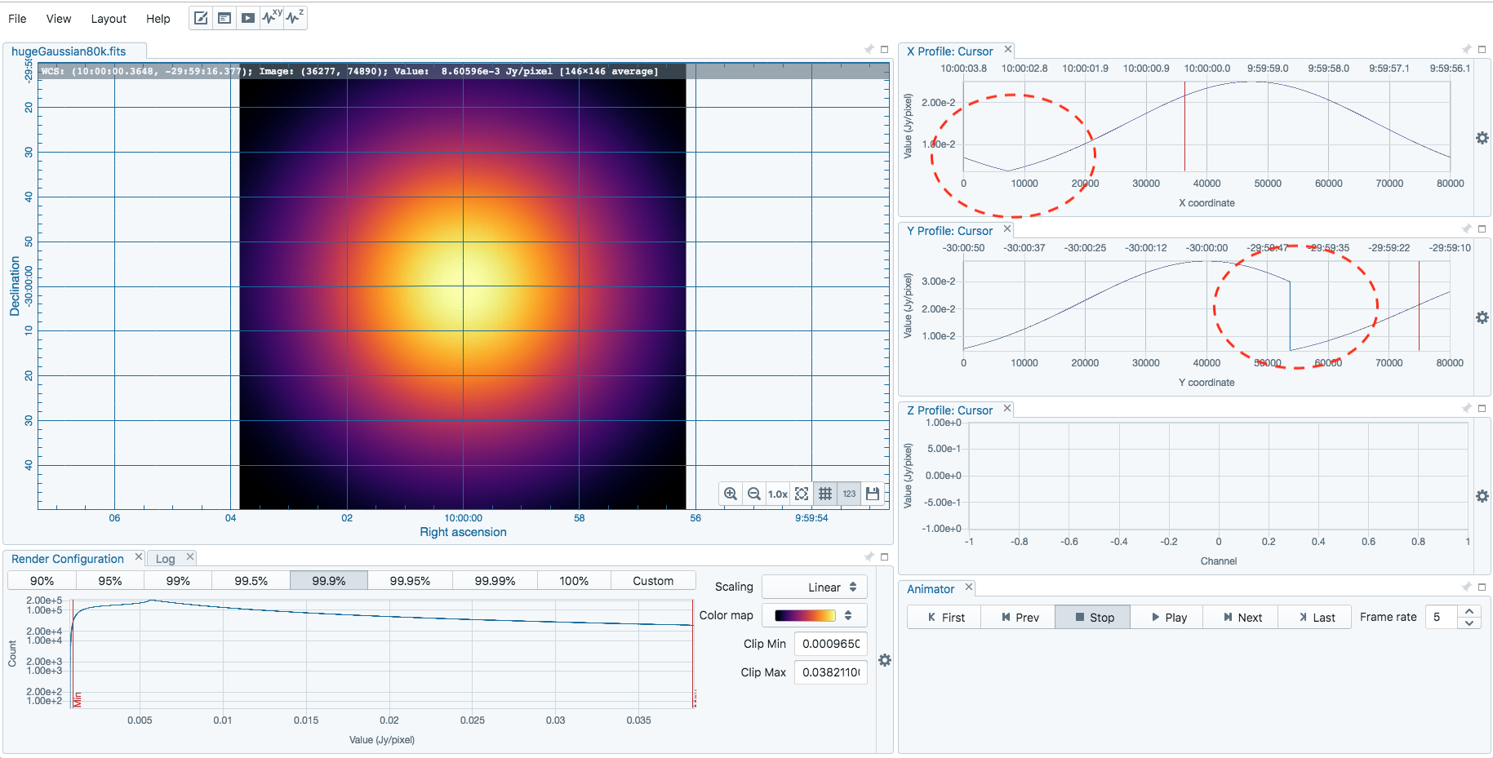Viewport: 1493px width, 758px height.
Task: Open the Scaling dropdown showing Linear
Action: click(x=814, y=587)
